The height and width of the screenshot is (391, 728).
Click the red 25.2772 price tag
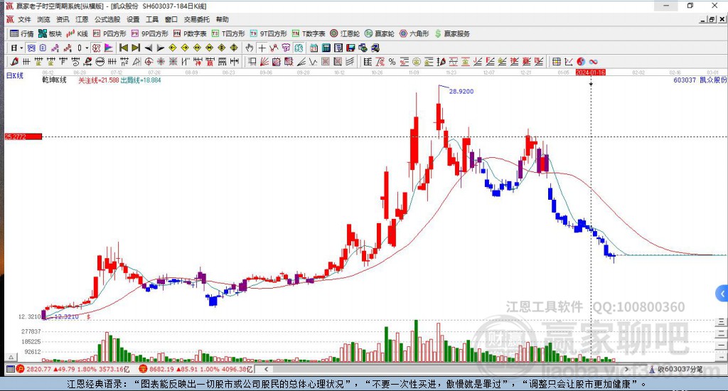point(23,136)
